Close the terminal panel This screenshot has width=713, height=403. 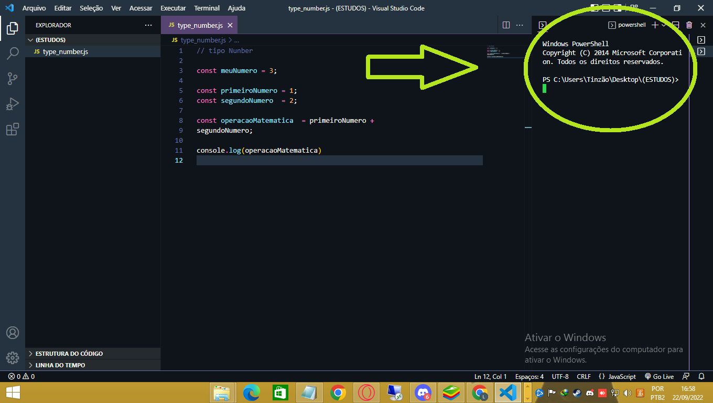(702, 25)
